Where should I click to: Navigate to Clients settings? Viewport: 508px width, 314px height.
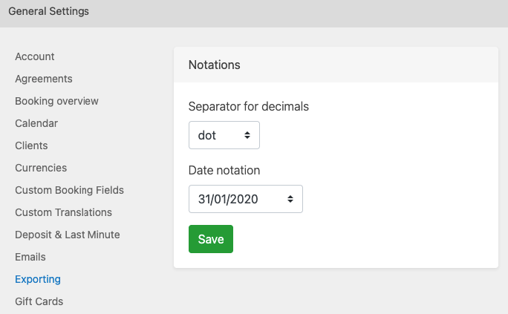(x=31, y=145)
